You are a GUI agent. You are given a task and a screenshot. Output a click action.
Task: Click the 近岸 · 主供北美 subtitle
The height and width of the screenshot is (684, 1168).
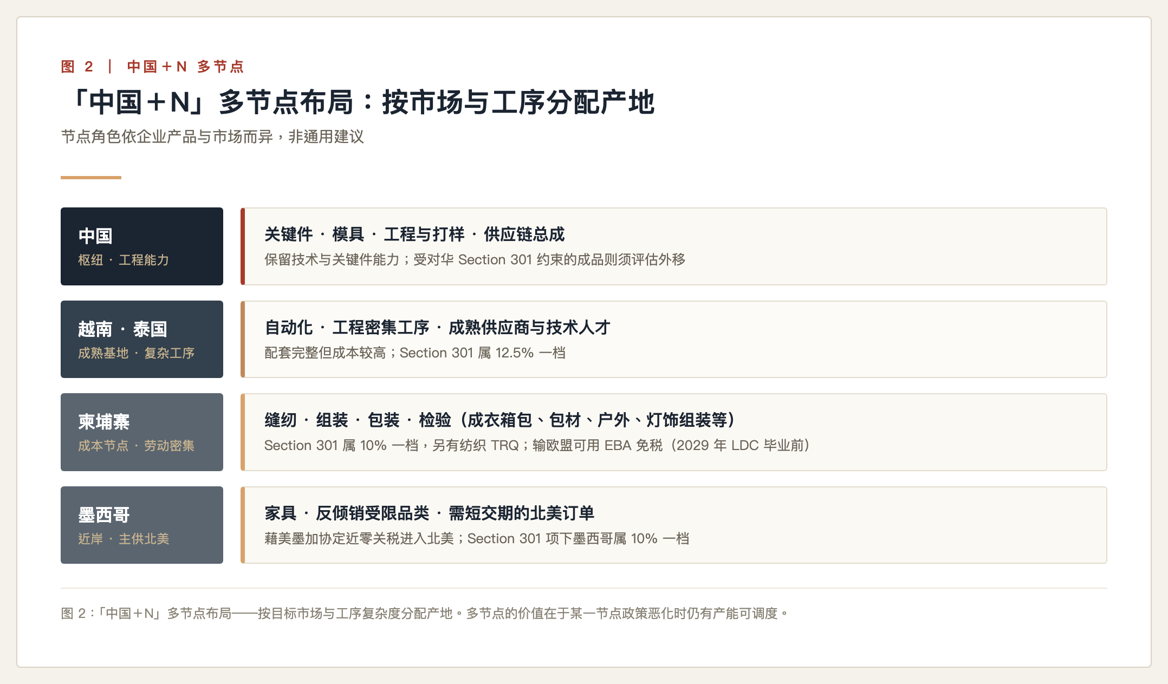click(x=124, y=539)
